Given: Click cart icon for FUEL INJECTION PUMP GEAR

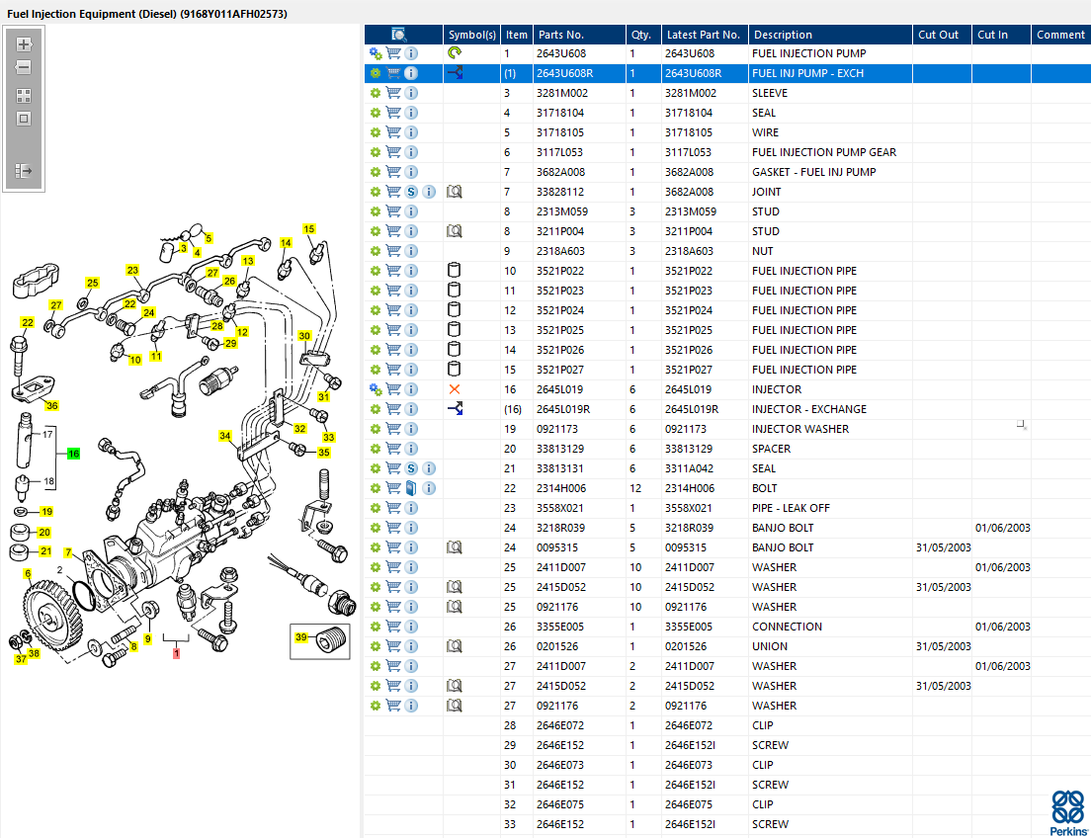Looking at the screenshot, I should pos(393,152).
